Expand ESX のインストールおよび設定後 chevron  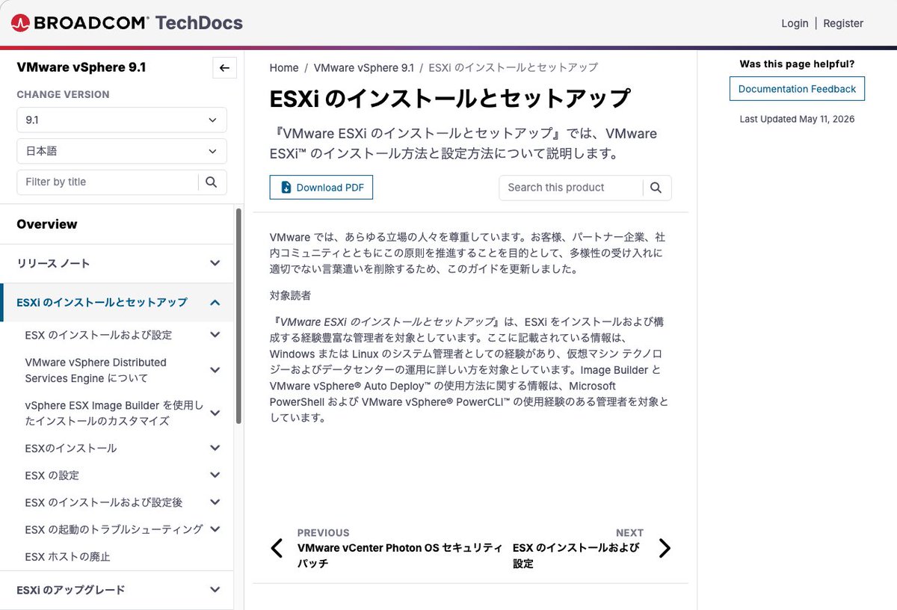pos(215,502)
